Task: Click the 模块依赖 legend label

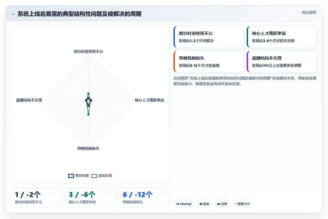Action: pos(82,175)
